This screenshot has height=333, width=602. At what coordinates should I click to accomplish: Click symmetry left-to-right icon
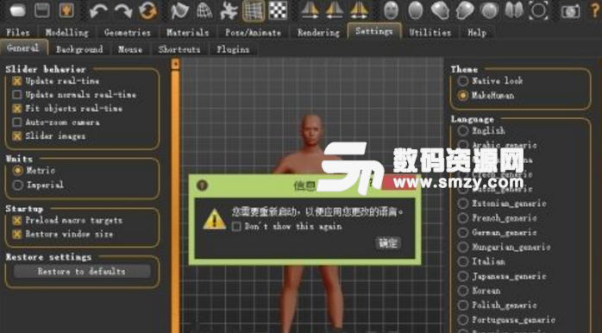(335, 10)
